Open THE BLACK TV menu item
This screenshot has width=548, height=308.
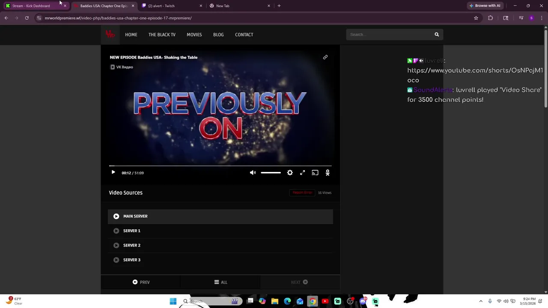162,35
